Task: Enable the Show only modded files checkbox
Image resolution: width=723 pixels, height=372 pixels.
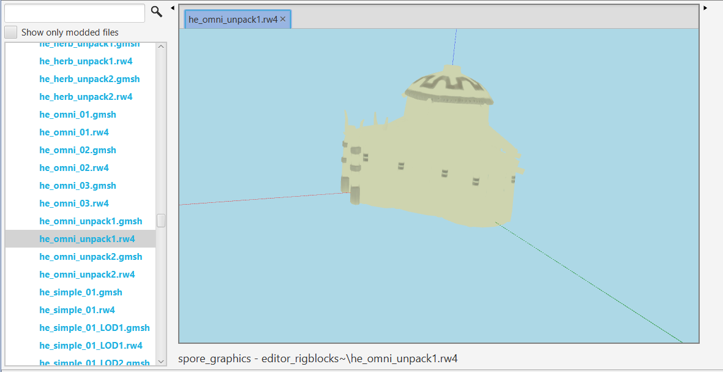Action: 10,32
